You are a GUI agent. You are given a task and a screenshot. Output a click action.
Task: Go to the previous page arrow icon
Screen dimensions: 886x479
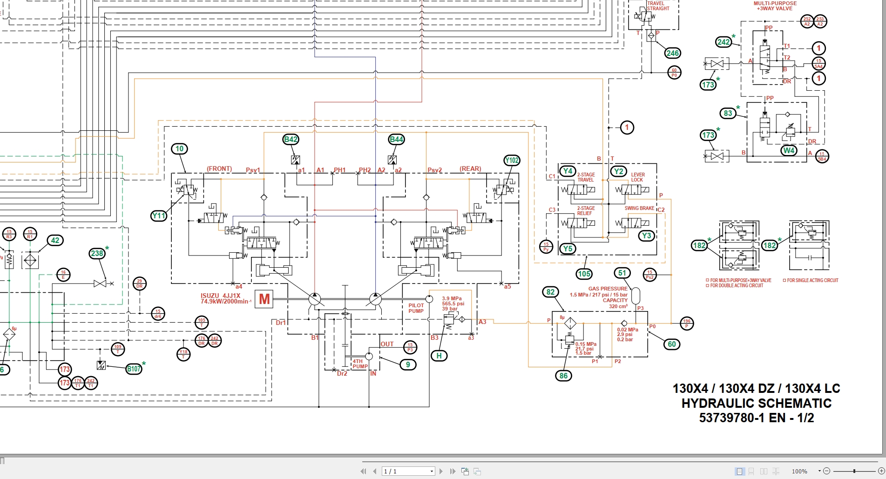(x=374, y=471)
